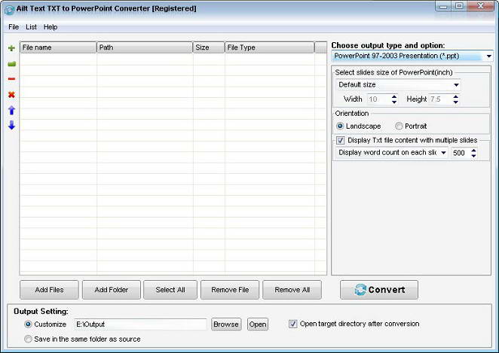Click the Remove All button
Image resolution: width=499 pixels, height=353 pixels.
[x=292, y=290]
